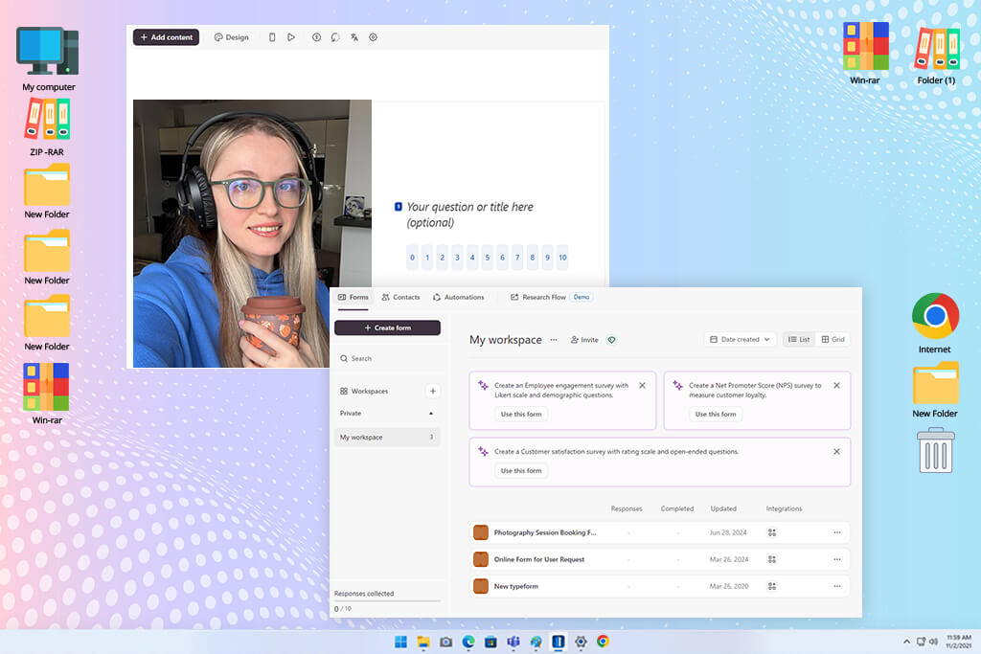Click the green badge icon beside Invite

(x=612, y=340)
